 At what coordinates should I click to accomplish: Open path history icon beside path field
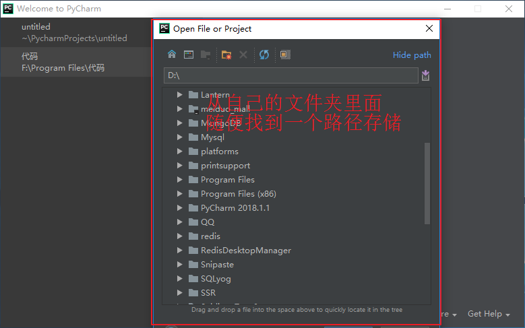point(425,75)
